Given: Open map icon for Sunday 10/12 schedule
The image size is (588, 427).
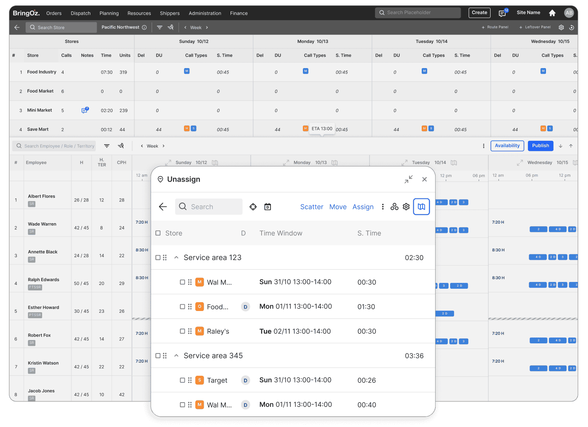Looking at the screenshot, I should coord(215,163).
